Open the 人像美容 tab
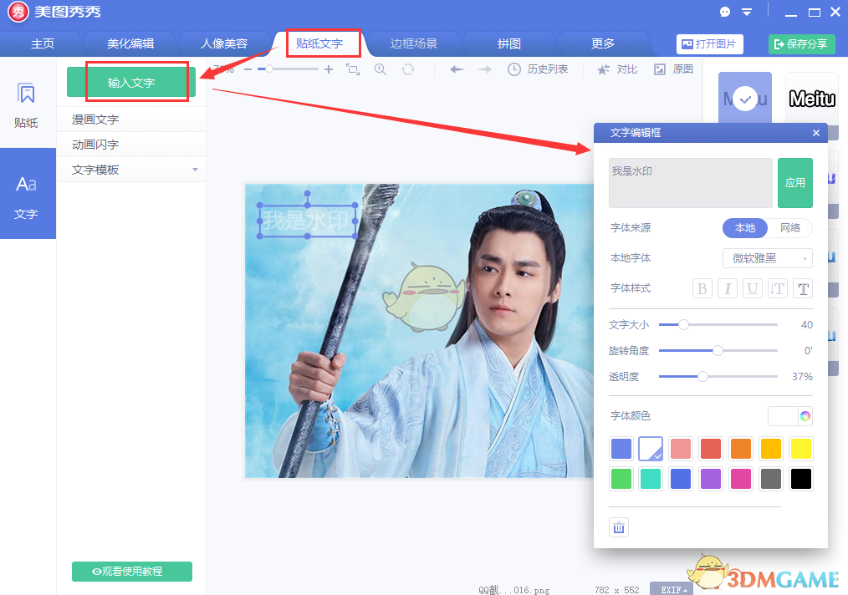 [226, 43]
